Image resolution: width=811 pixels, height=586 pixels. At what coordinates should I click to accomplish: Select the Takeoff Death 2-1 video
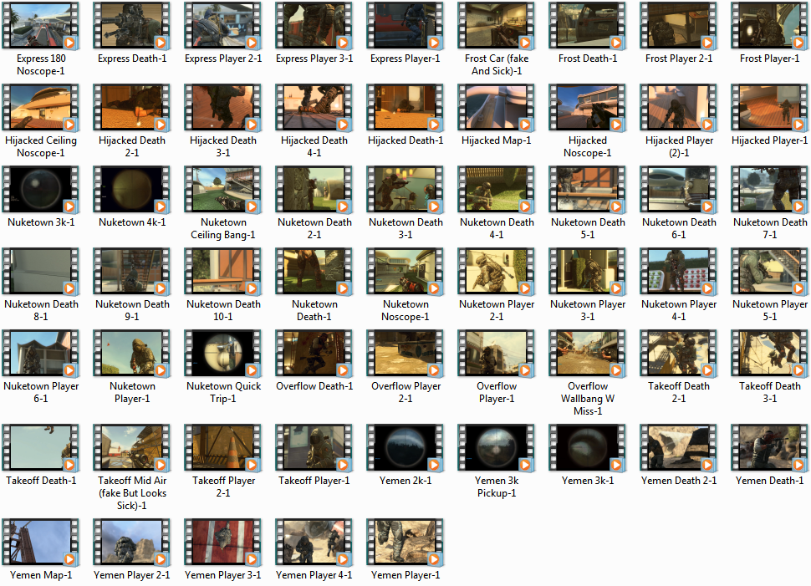679,353
